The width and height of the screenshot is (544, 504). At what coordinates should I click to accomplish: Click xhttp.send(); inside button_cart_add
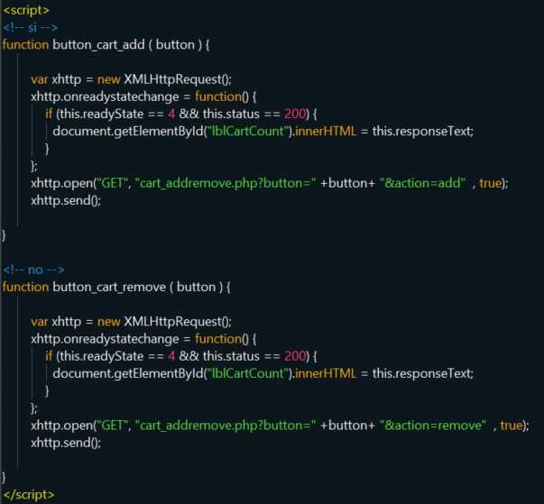click(x=66, y=201)
